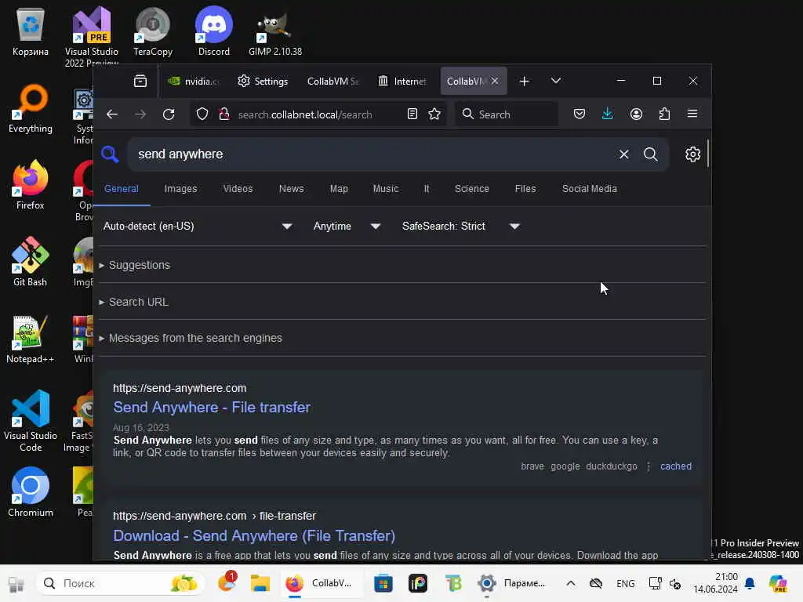803x602 pixels.
Task: Click the SearXNG logo magnifier icon
Action: pos(110,154)
